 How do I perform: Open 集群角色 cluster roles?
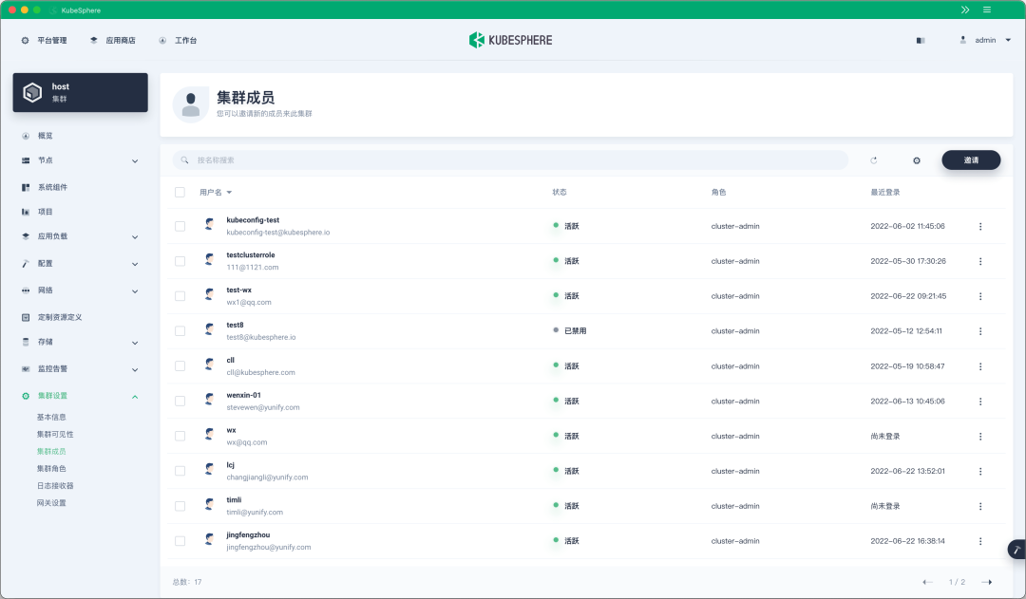tap(51, 468)
